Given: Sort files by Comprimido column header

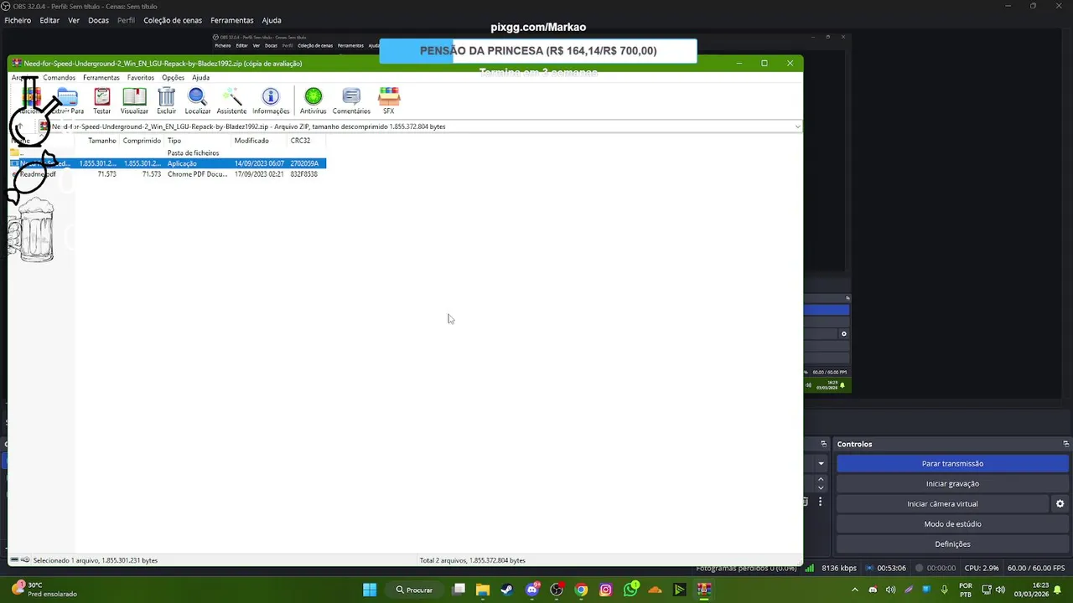Looking at the screenshot, I should (142, 141).
